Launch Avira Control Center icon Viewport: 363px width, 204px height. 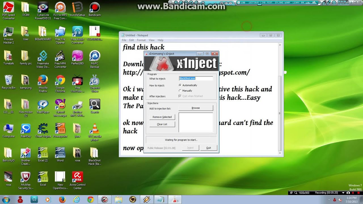(77, 180)
